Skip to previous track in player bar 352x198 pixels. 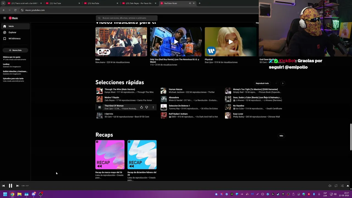click(x=3, y=186)
